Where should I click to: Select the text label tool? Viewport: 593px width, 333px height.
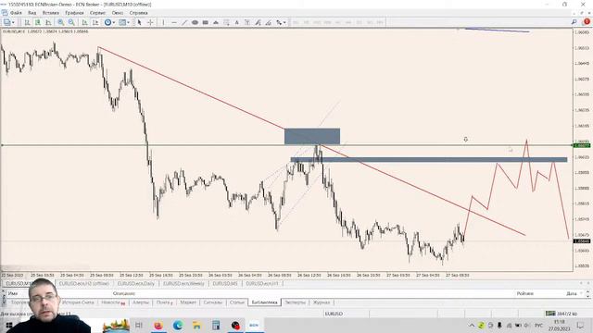(247, 22)
